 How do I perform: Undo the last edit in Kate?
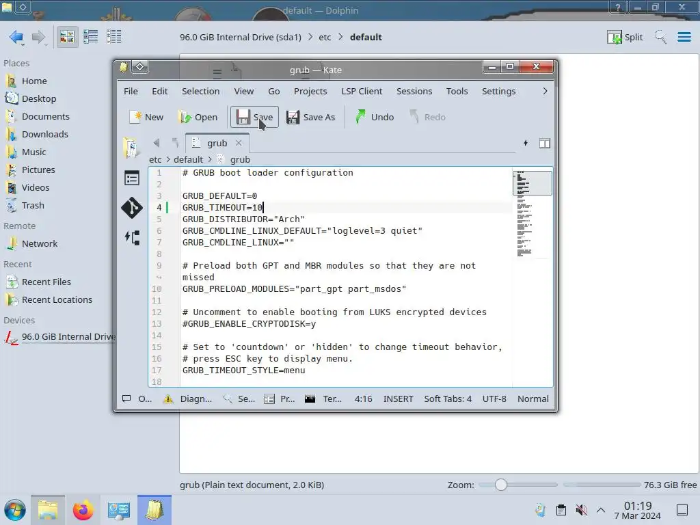click(x=375, y=117)
